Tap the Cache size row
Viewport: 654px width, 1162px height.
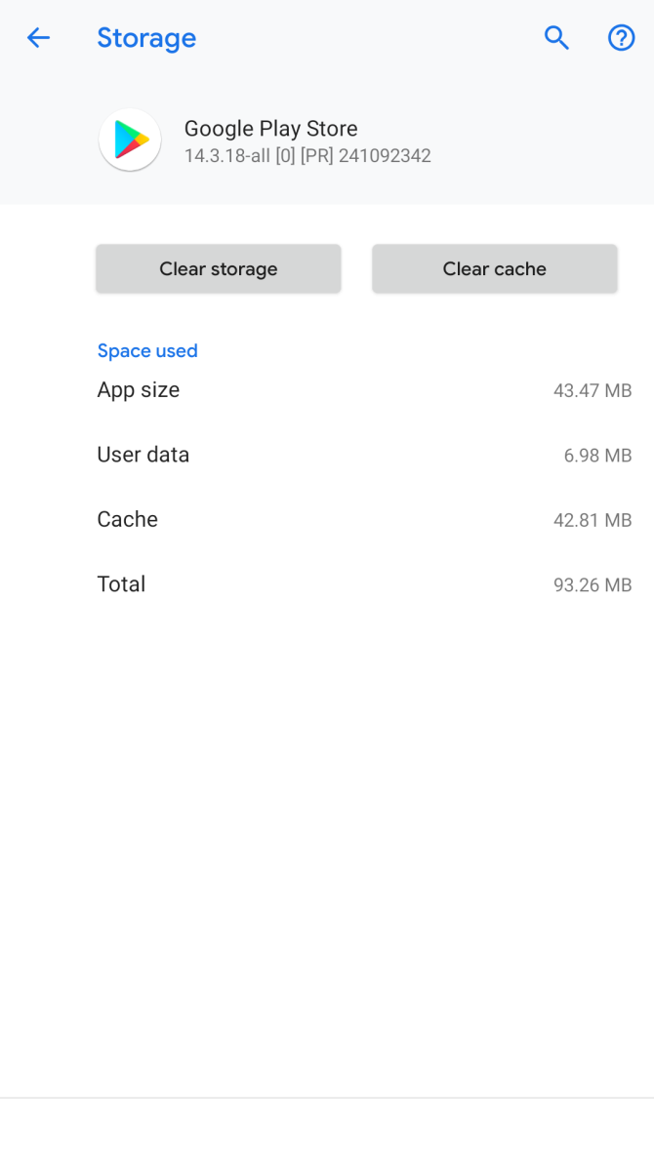127,519
